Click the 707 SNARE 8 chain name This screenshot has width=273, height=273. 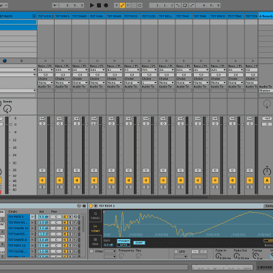(x=18, y=240)
